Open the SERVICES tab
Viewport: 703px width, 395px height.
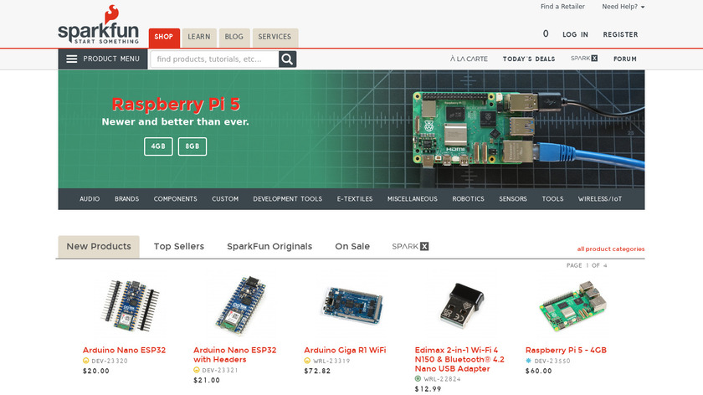point(275,37)
